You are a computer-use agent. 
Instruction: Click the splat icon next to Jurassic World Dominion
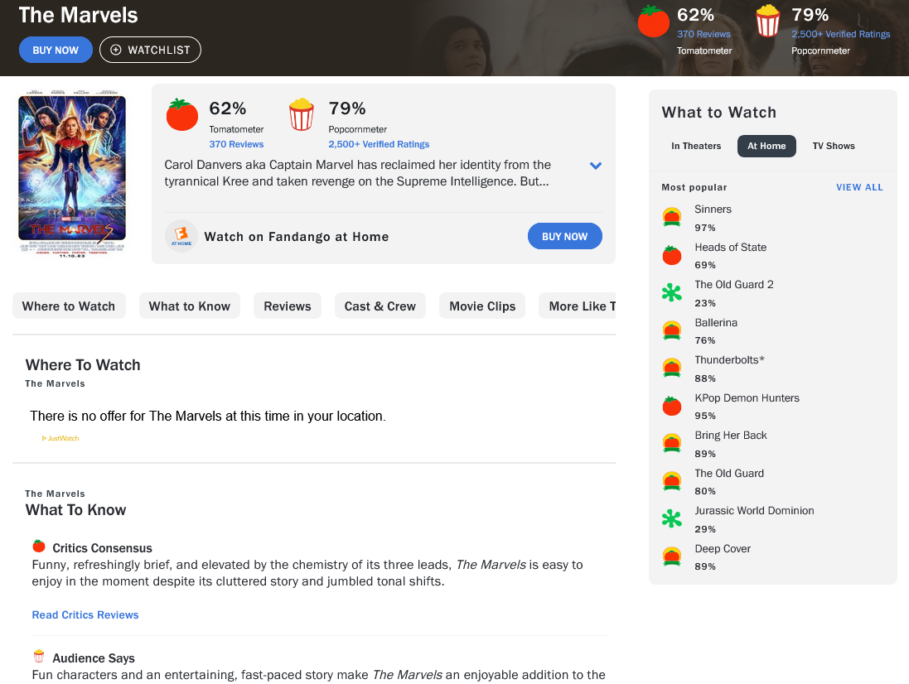coord(671,518)
